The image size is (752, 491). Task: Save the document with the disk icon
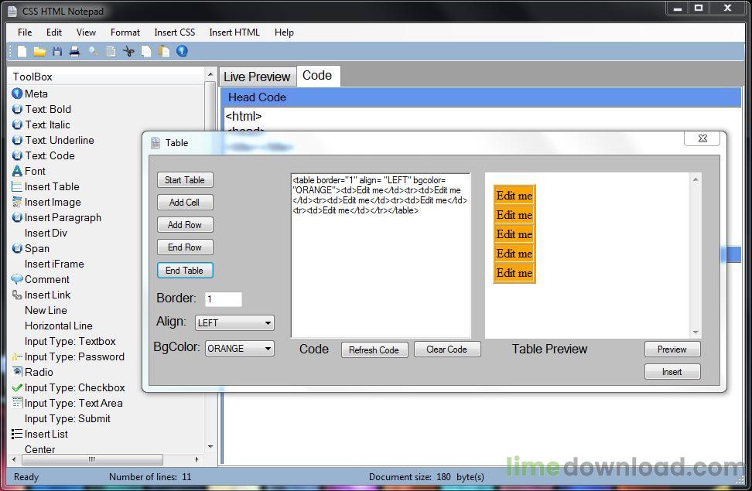click(x=57, y=50)
